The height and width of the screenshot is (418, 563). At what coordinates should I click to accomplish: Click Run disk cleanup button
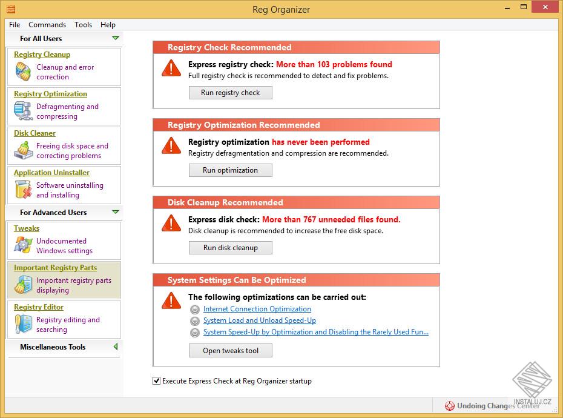pos(231,248)
